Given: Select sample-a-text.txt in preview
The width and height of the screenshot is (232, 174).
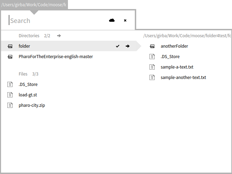Looking at the screenshot, I should 177,67.
